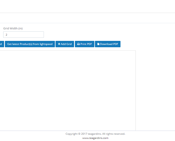This screenshot has height=141, width=175.
Task: Click the printer icon on Print PDF
Action: (78, 44)
